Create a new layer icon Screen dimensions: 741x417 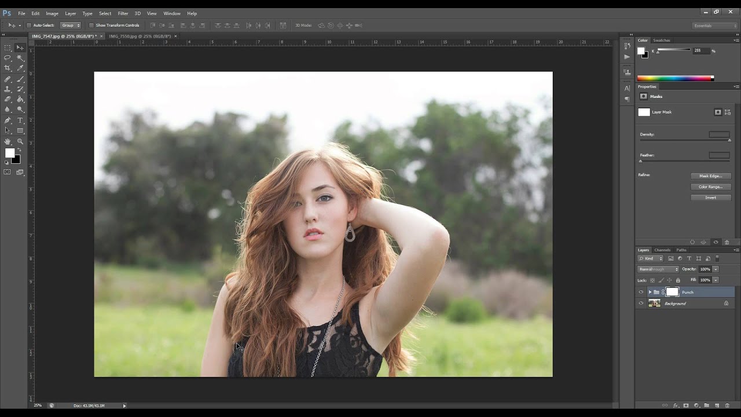717,405
